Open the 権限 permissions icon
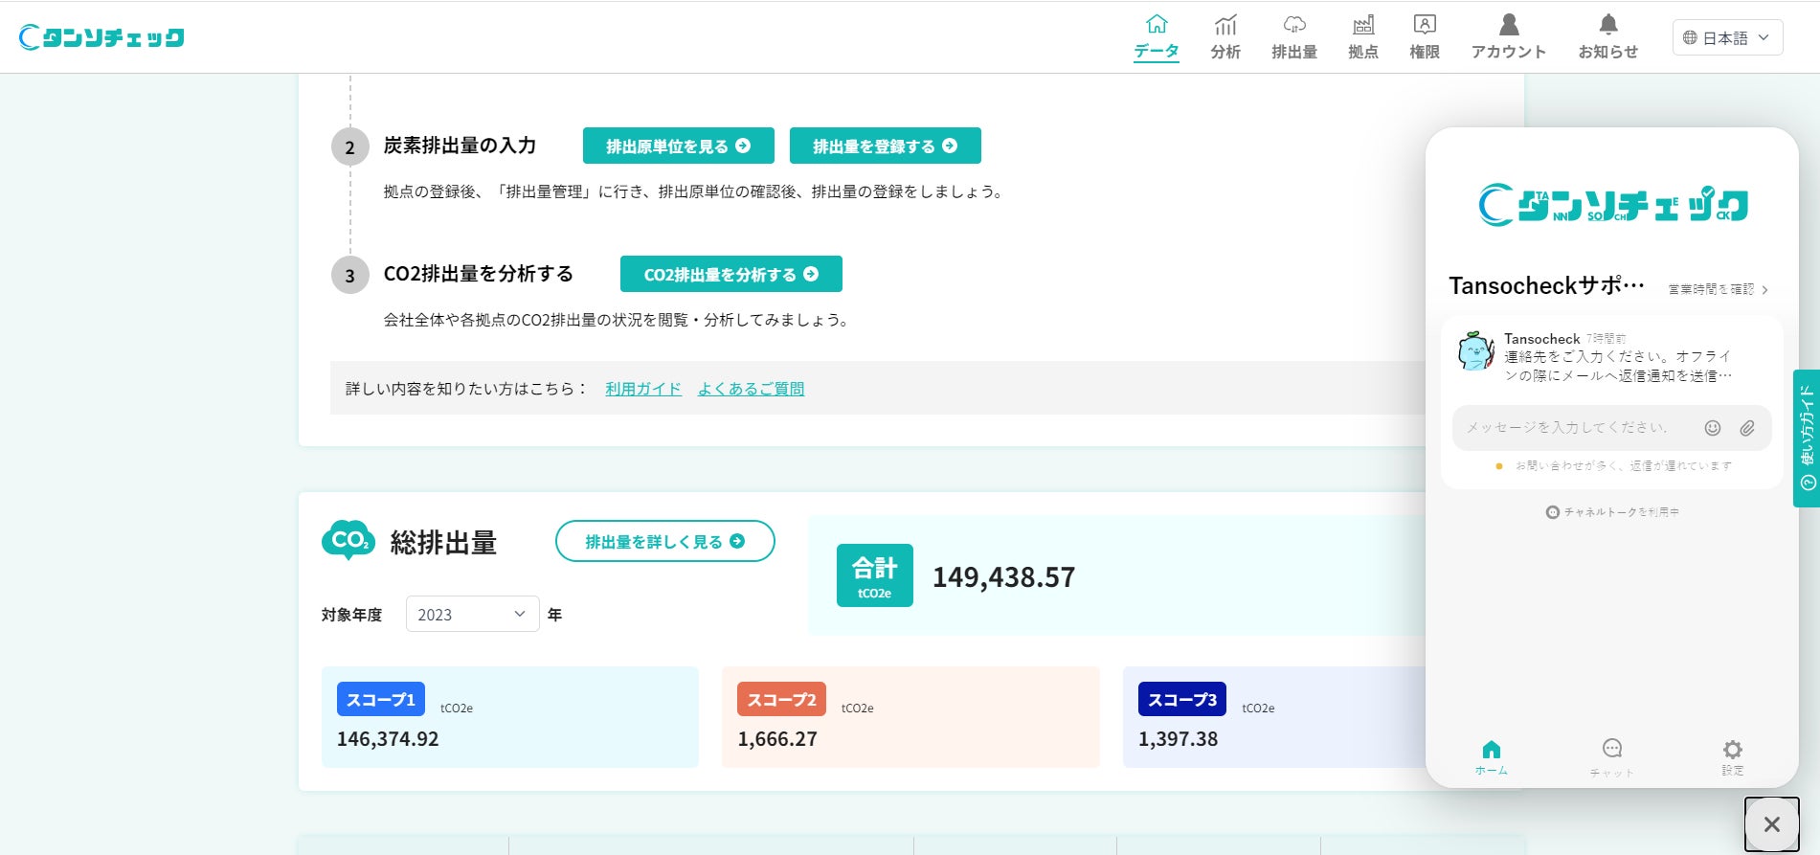 pyautogui.click(x=1425, y=24)
